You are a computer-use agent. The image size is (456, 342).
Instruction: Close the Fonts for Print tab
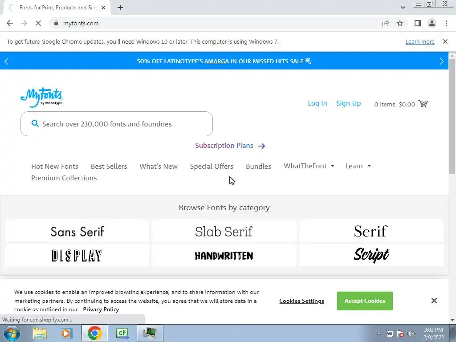pyautogui.click(x=103, y=8)
